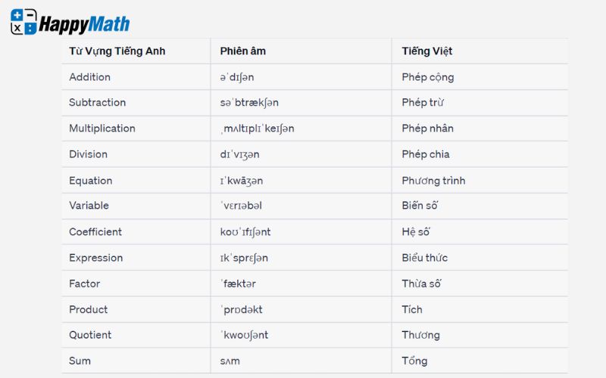Select the "Factor" table entry
The width and height of the screenshot is (606, 378).
84,283
